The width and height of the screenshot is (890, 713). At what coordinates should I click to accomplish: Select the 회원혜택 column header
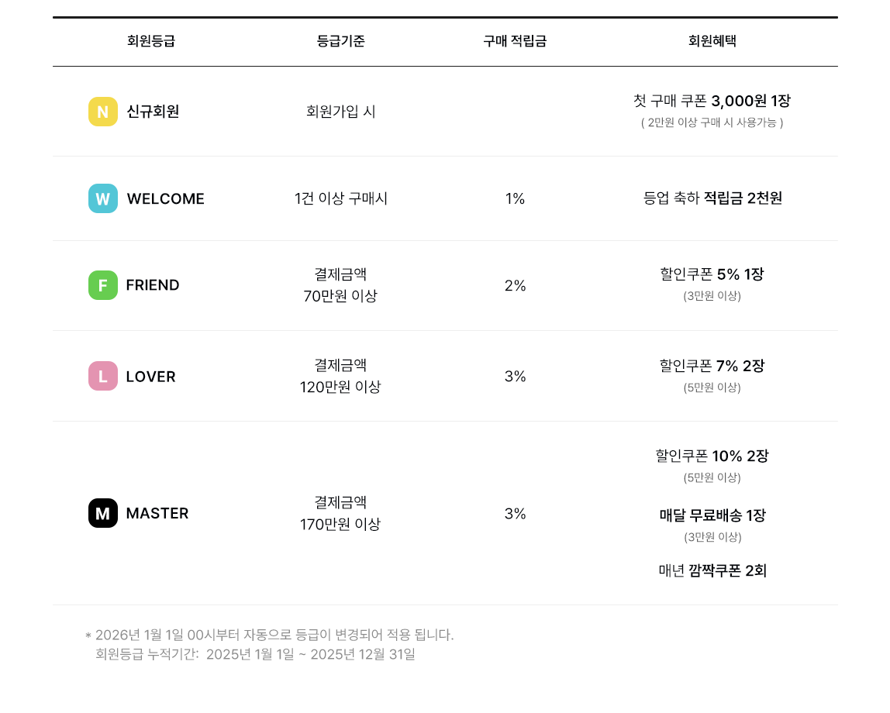[712, 41]
